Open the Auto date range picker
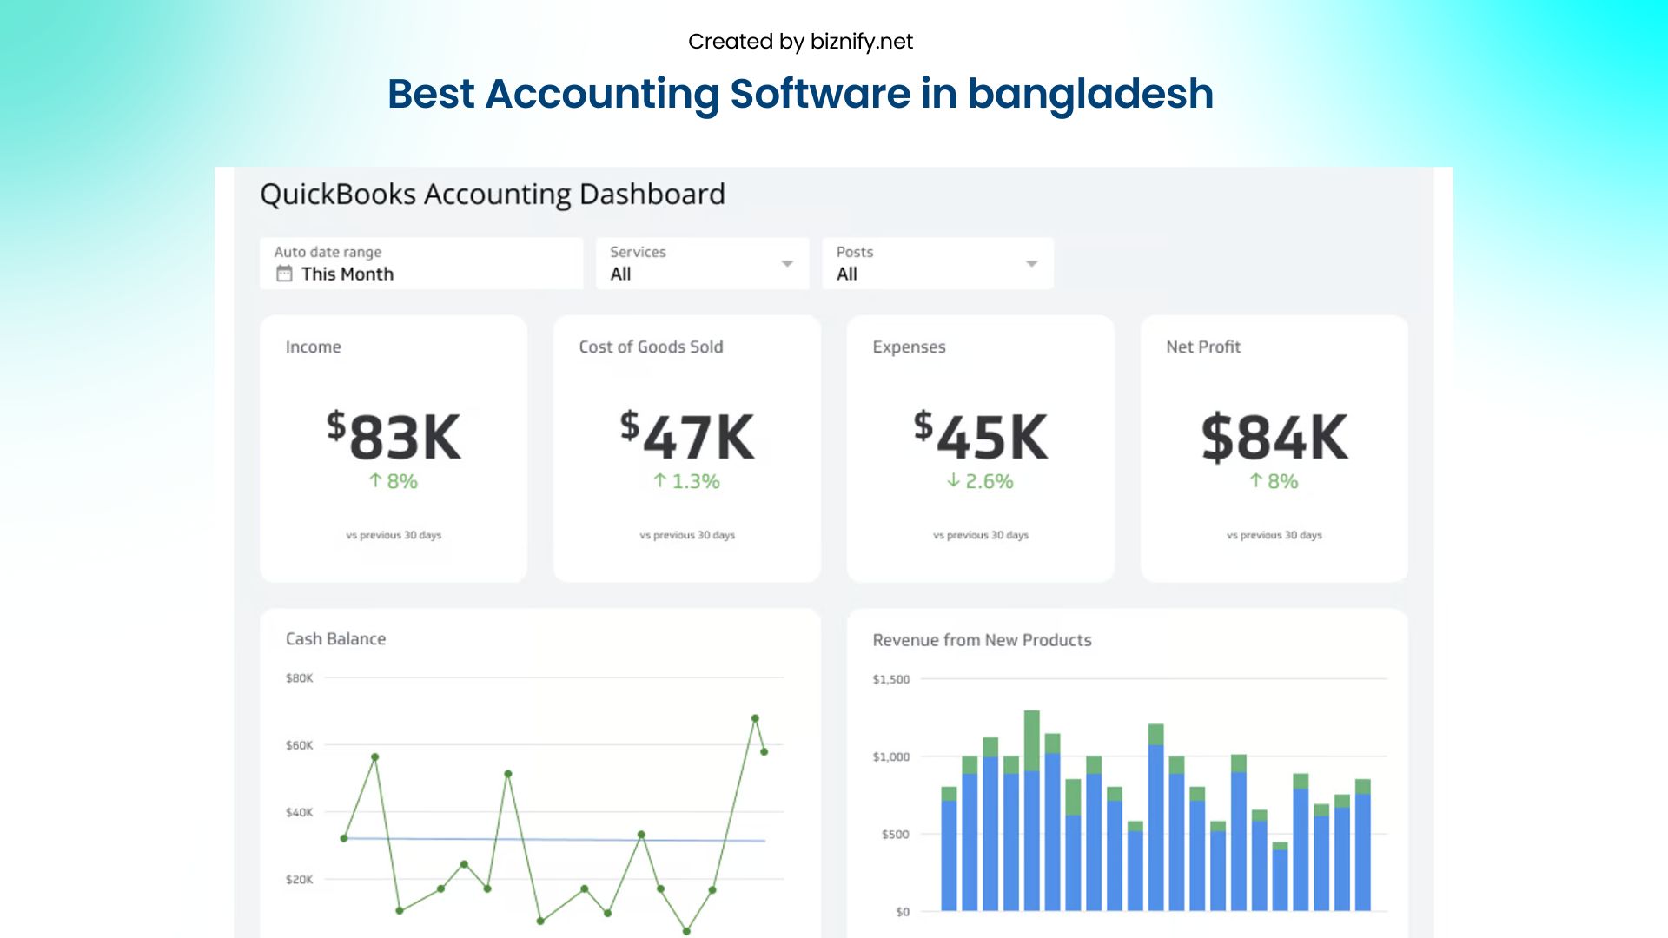 point(421,263)
